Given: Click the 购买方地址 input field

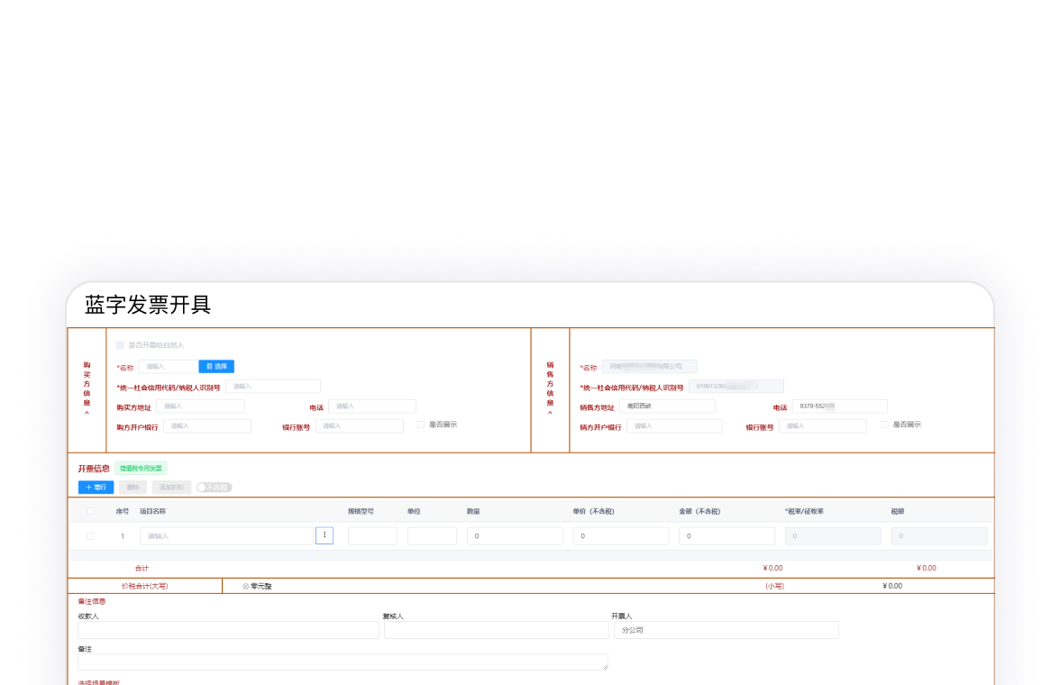Looking at the screenshot, I should pos(200,406).
